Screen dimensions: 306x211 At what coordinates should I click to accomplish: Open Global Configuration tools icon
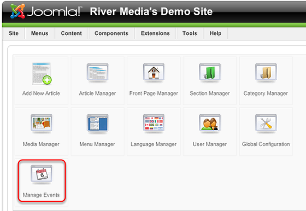point(266,123)
